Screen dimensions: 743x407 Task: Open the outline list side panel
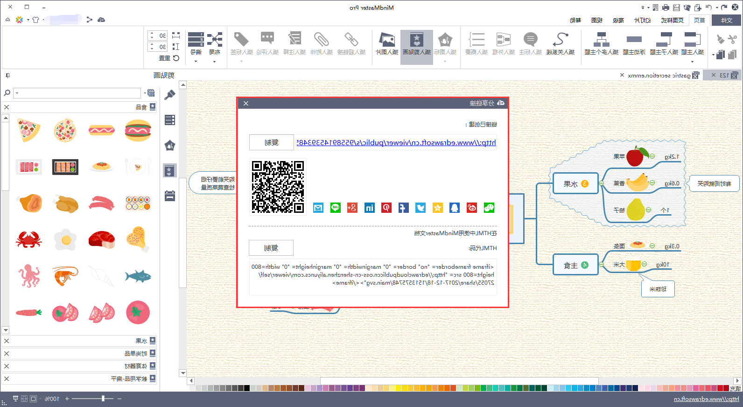170,120
